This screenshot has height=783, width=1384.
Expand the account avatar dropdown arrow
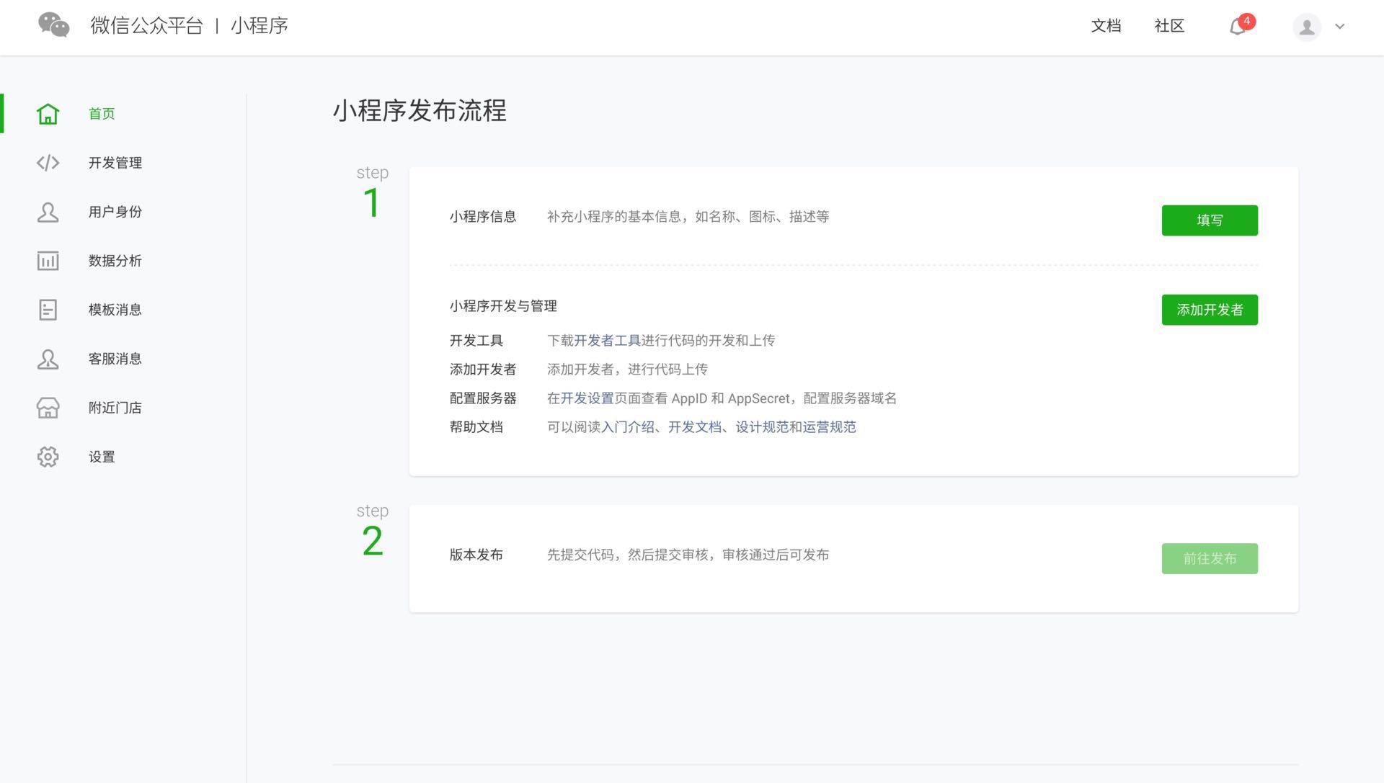tap(1341, 27)
